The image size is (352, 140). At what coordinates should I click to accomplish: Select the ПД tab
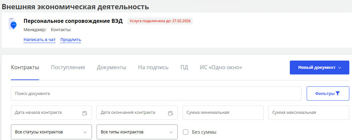pyautogui.click(x=184, y=68)
